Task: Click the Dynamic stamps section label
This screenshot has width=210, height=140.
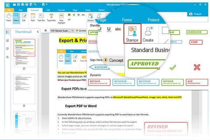Action: [96, 75]
